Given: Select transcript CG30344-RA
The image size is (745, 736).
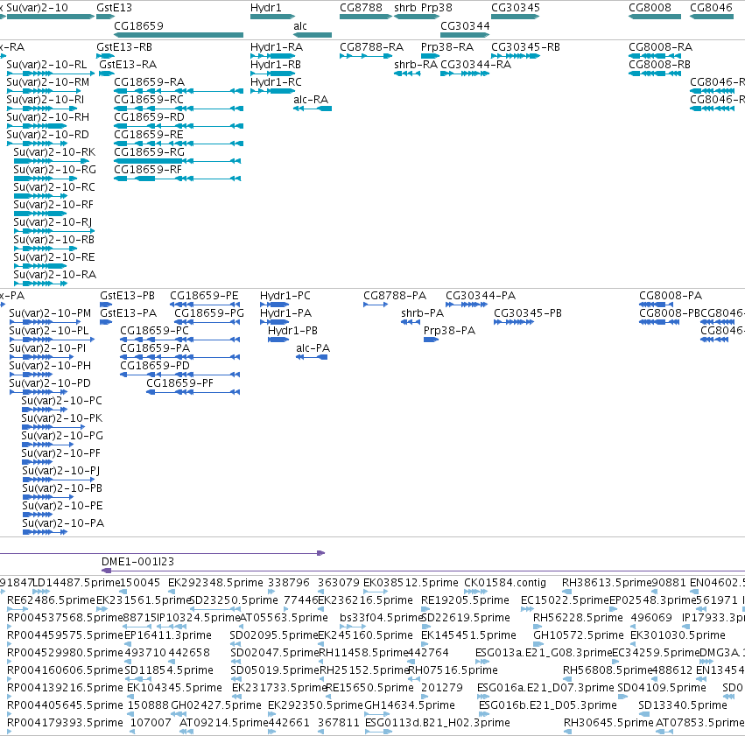Looking at the screenshot, I should (x=465, y=74).
